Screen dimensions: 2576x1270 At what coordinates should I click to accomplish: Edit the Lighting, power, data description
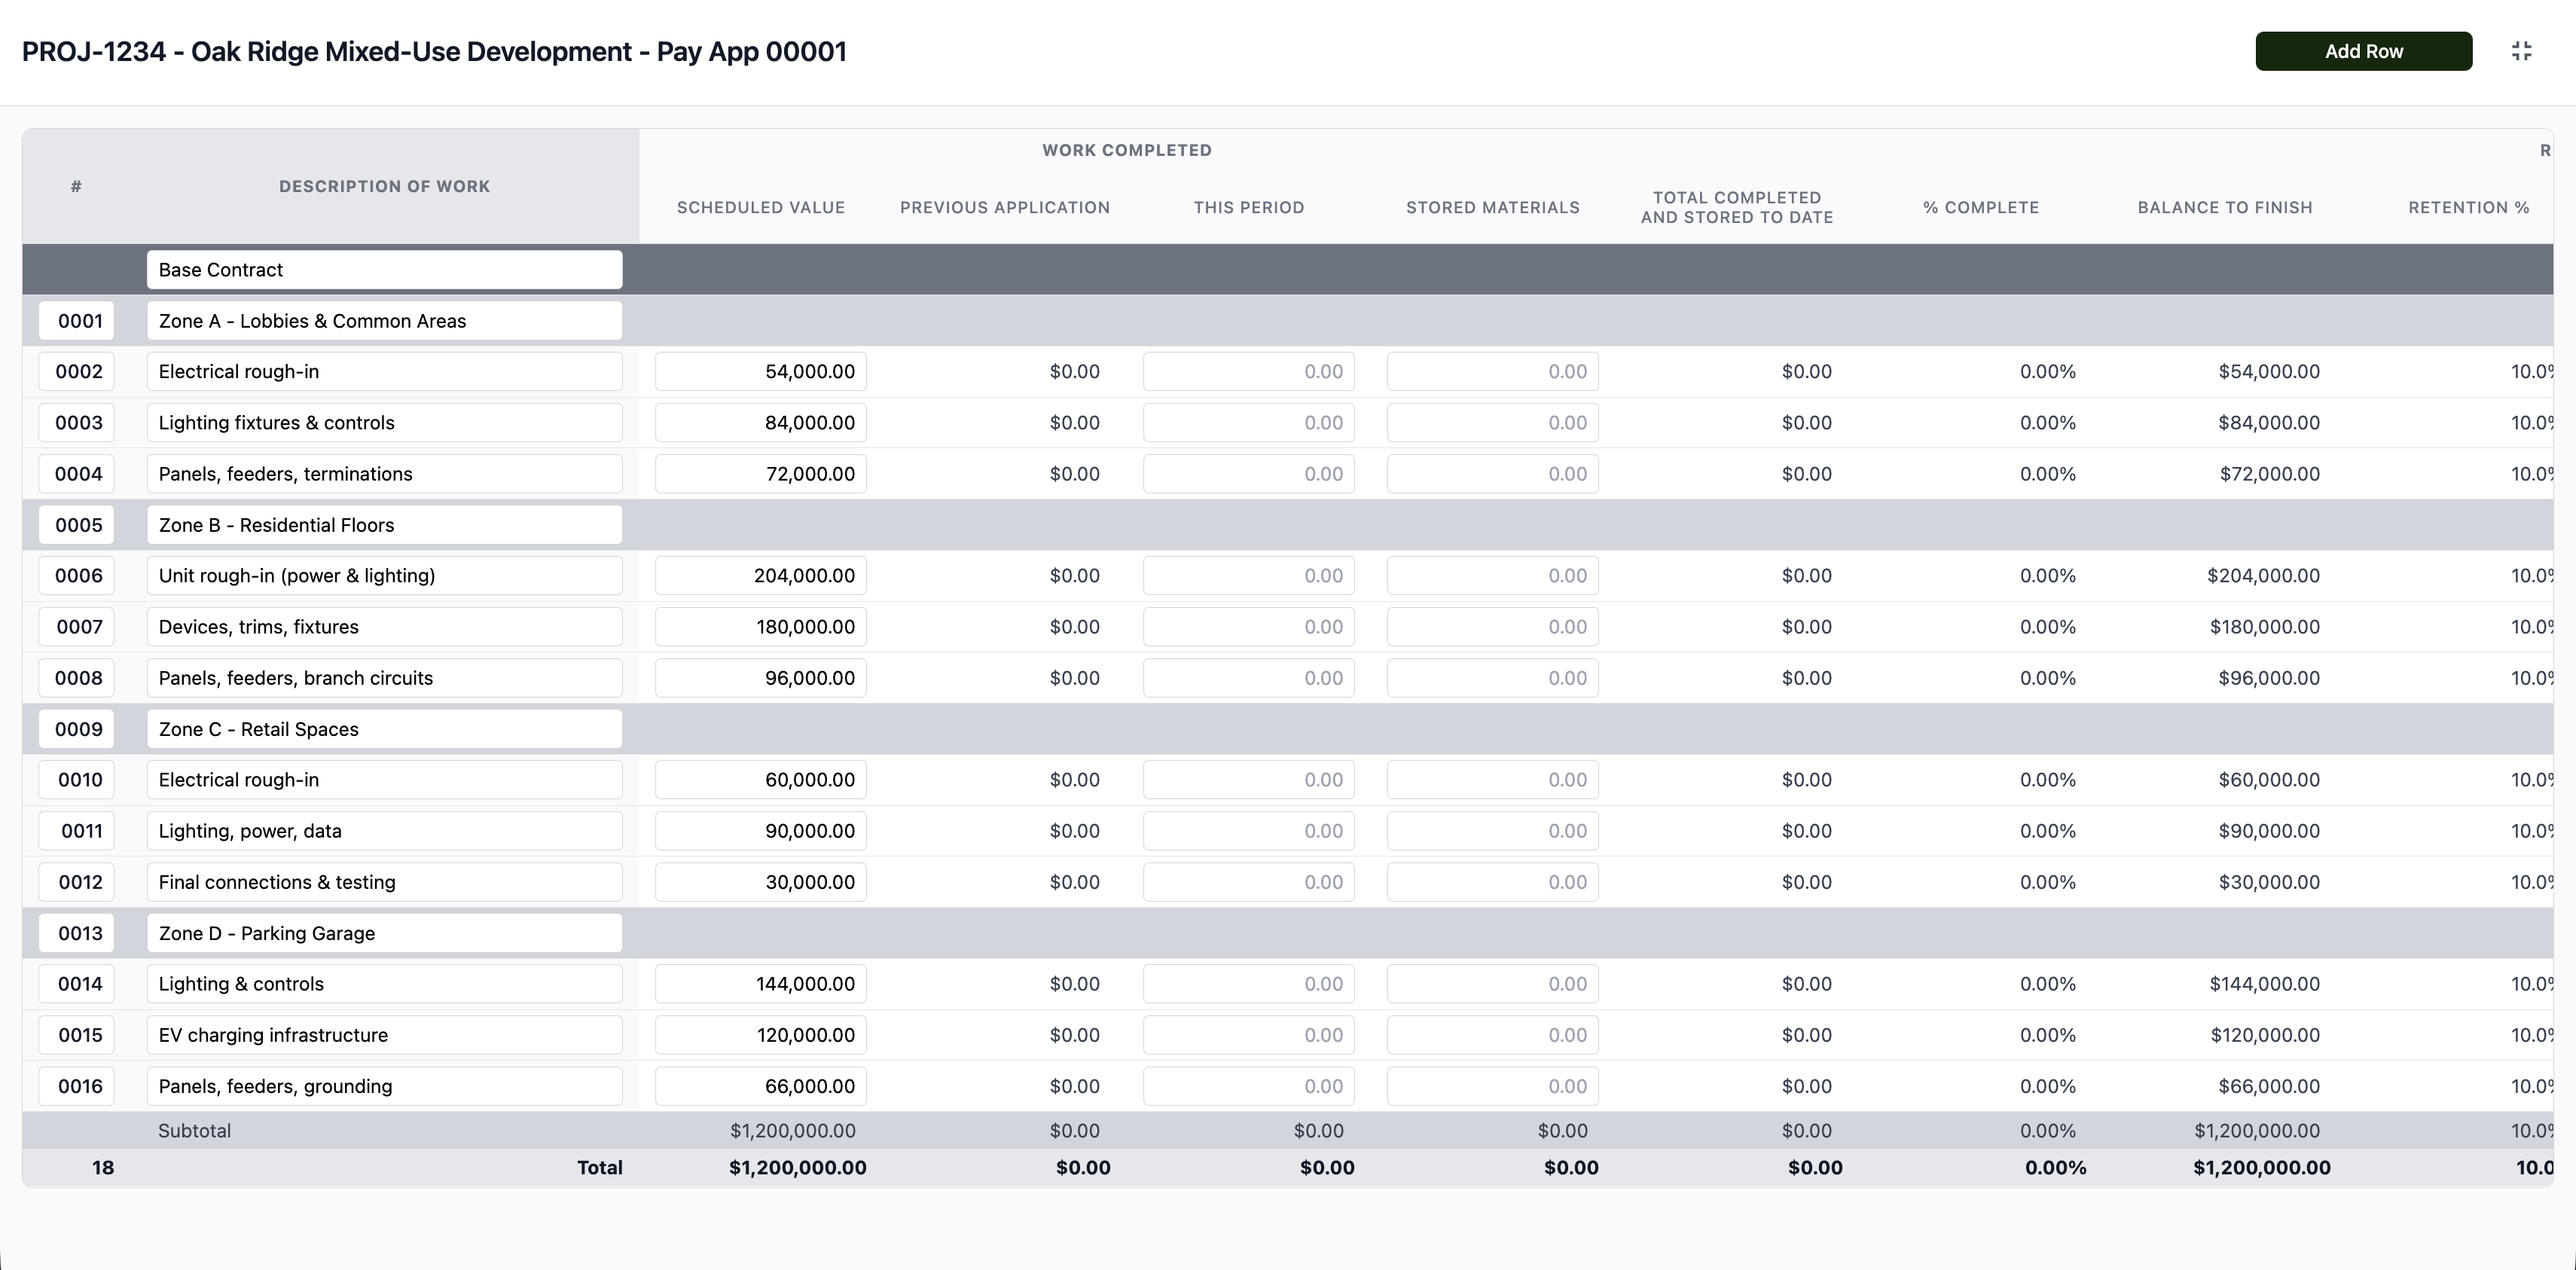tap(384, 830)
